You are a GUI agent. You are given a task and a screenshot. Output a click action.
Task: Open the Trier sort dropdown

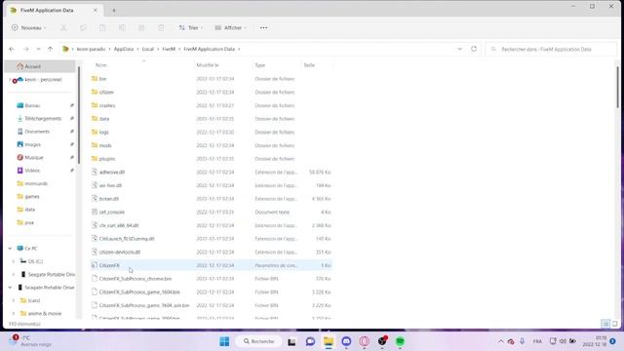191,28
